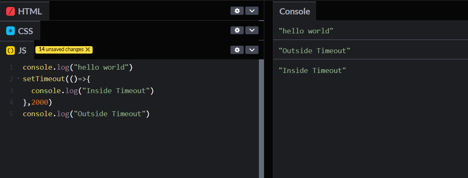The height and width of the screenshot is (178, 468).
Task: Click the yellow JS parentheses icon
Action: 10,50
